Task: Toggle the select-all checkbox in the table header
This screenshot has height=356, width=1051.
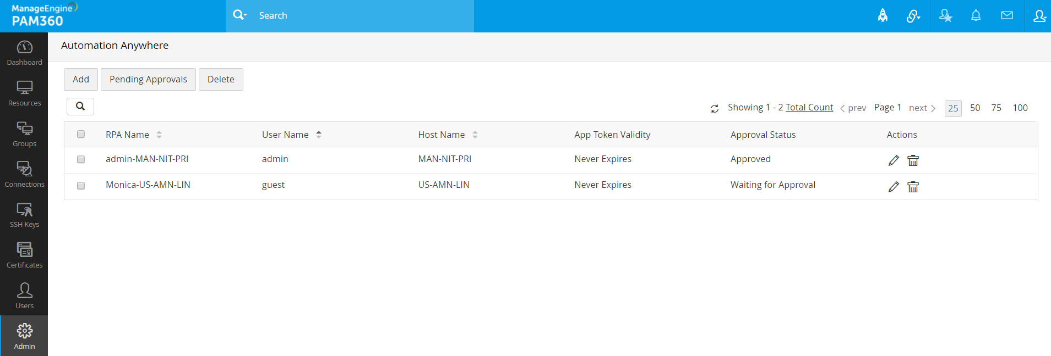Action: pos(81,134)
